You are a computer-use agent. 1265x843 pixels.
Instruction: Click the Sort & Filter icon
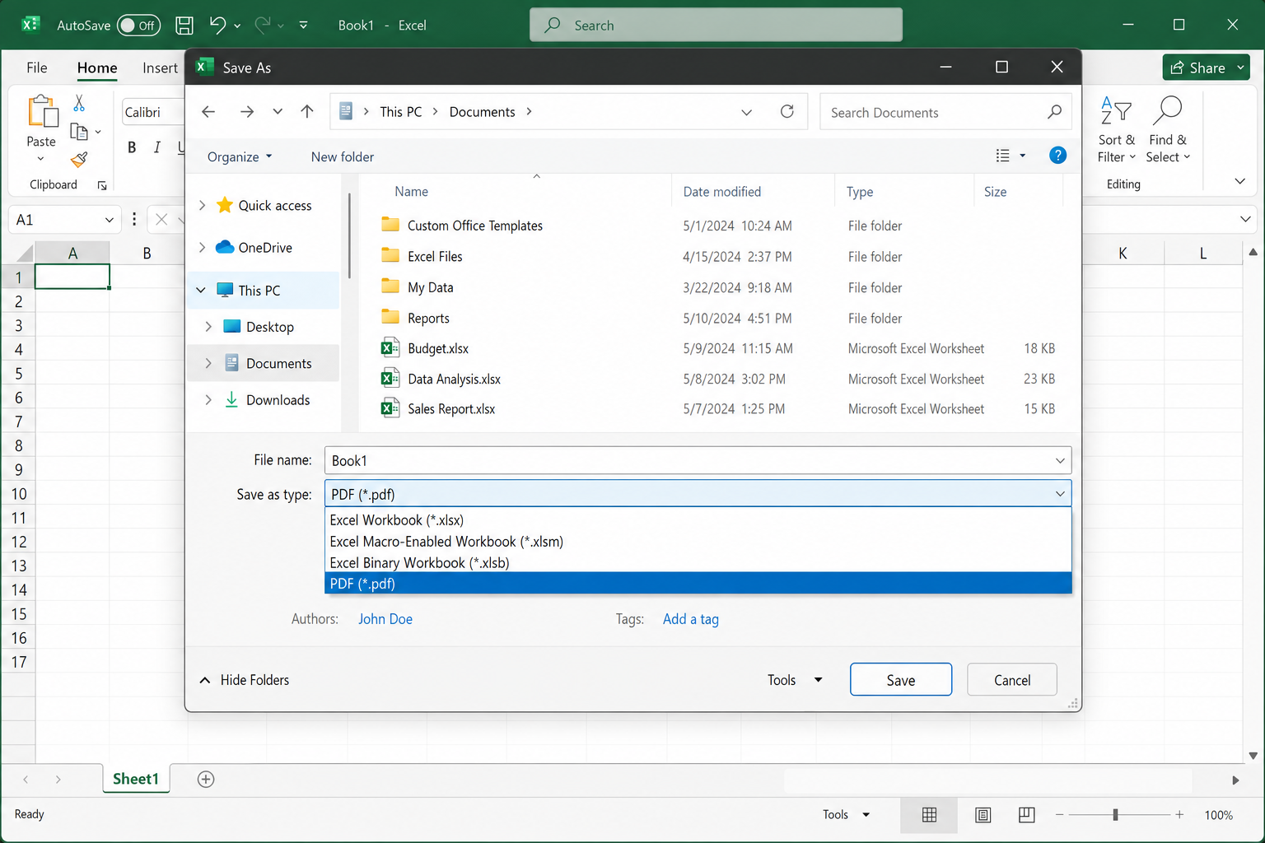coord(1116,112)
